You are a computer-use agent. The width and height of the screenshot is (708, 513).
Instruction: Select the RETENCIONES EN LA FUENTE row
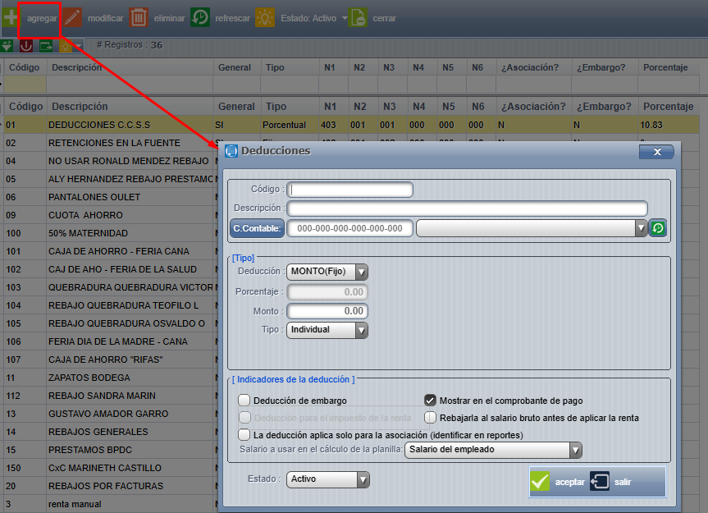click(110, 143)
